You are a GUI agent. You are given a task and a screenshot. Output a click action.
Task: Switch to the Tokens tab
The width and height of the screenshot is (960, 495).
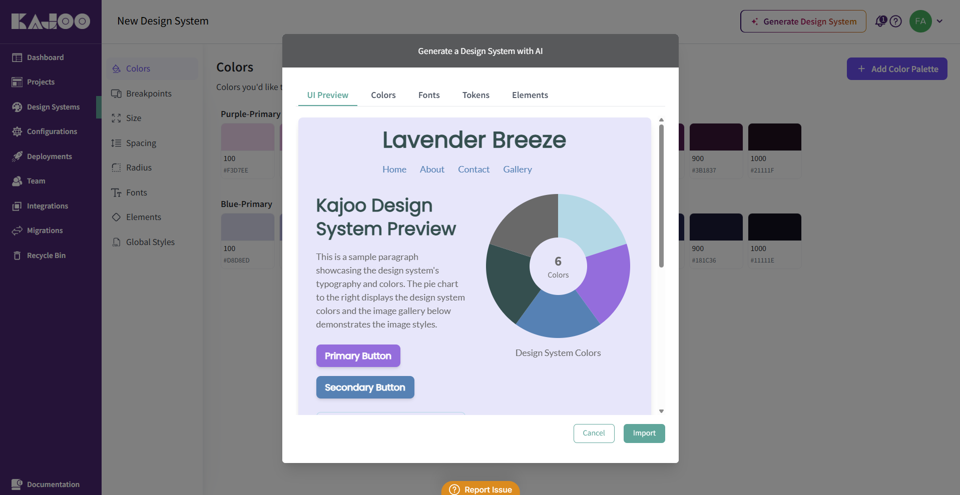476,95
